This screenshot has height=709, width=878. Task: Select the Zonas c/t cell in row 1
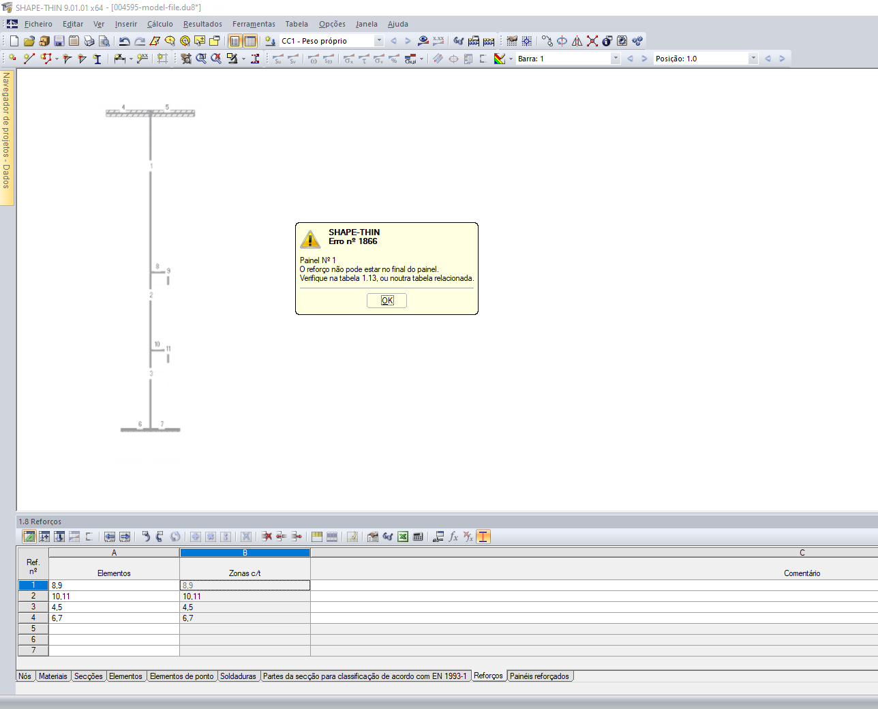pyautogui.click(x=245, y=586)
